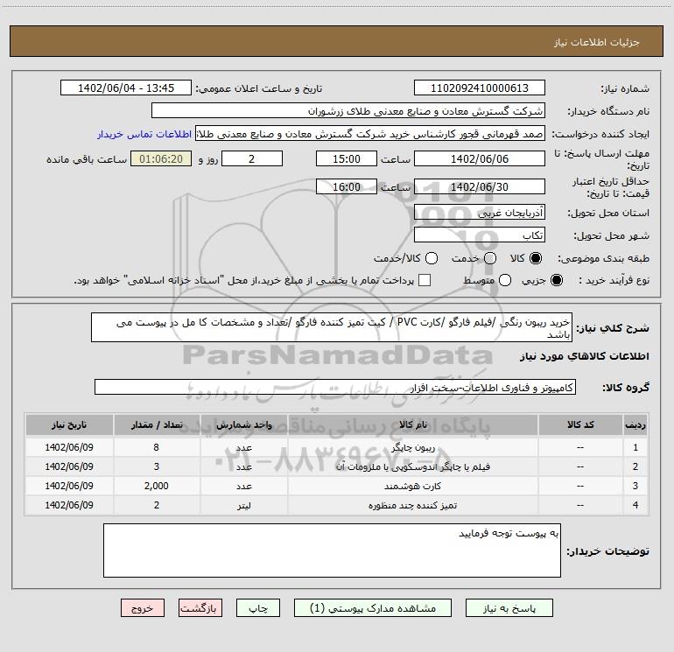Click the 'کارت هوشمند' item name cell

tap(412, 486)
